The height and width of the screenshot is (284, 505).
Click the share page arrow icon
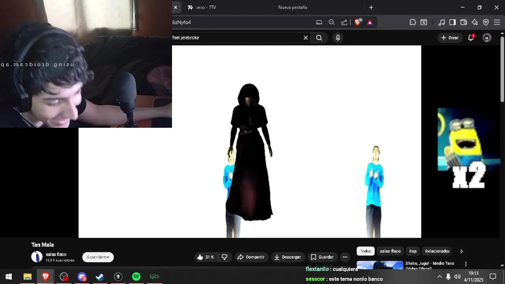[344, 22]
